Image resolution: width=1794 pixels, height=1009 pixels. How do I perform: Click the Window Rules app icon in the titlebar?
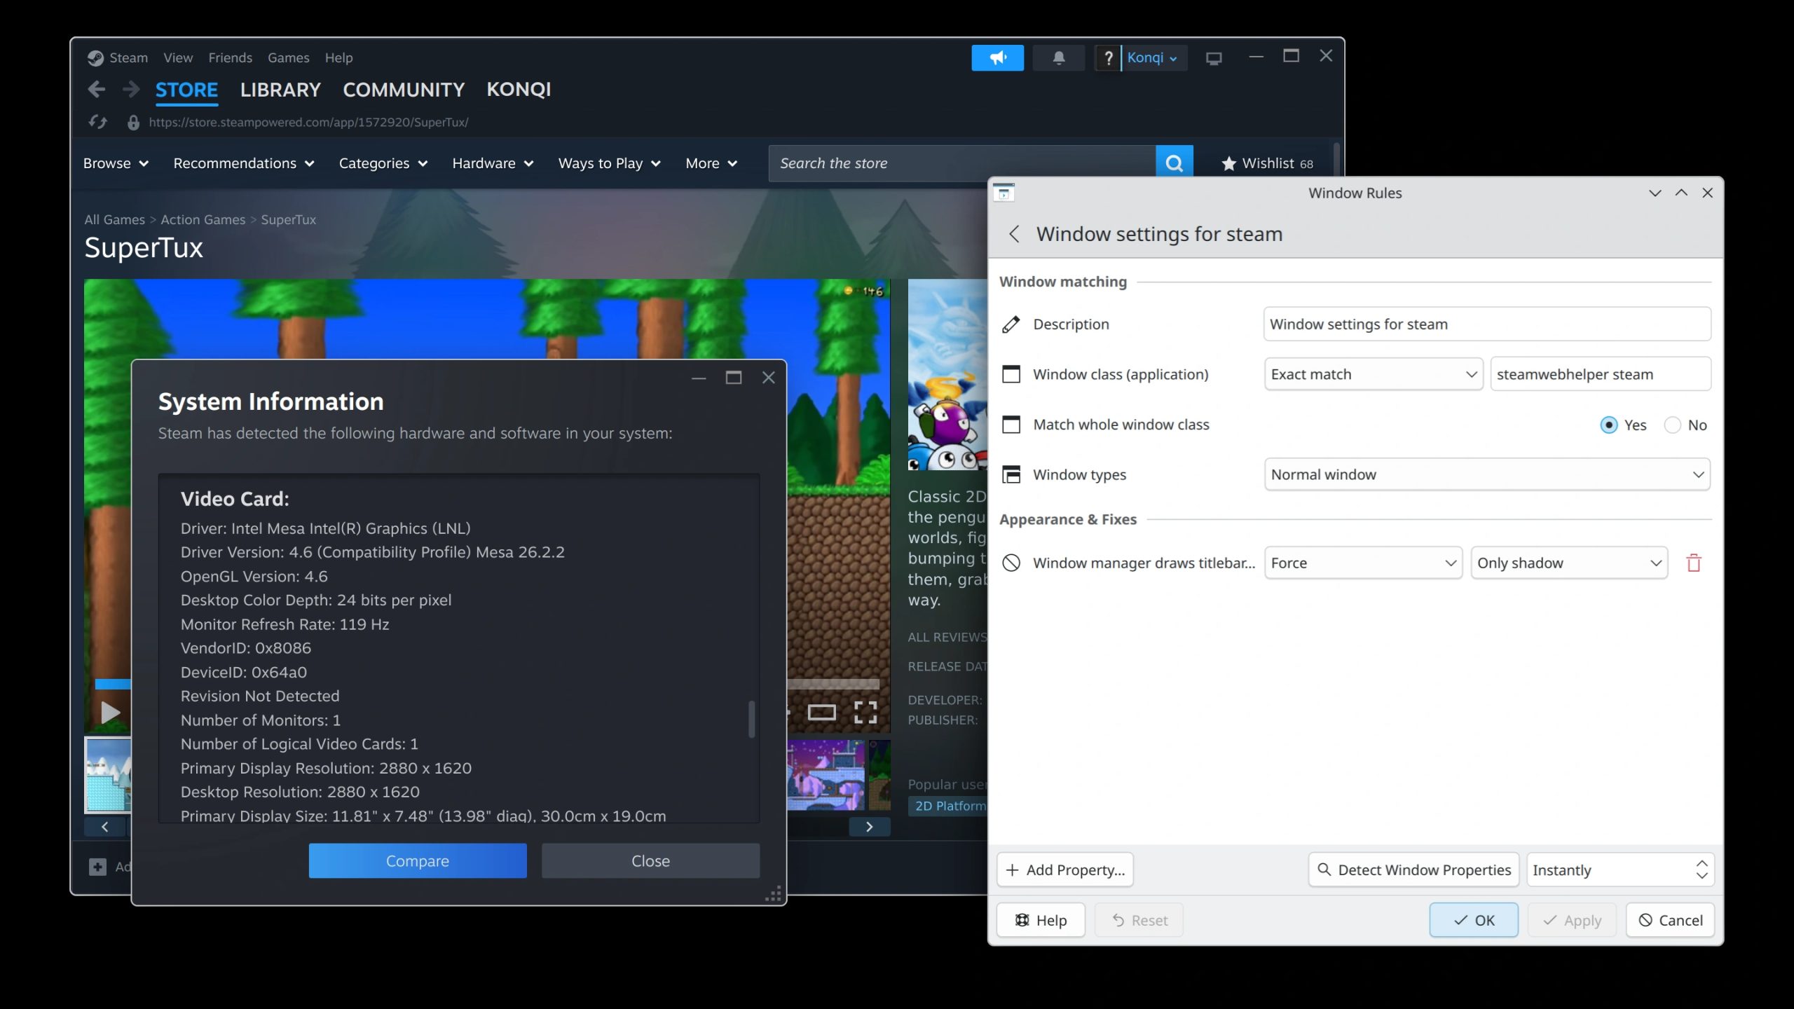(x=1004, y=193)
